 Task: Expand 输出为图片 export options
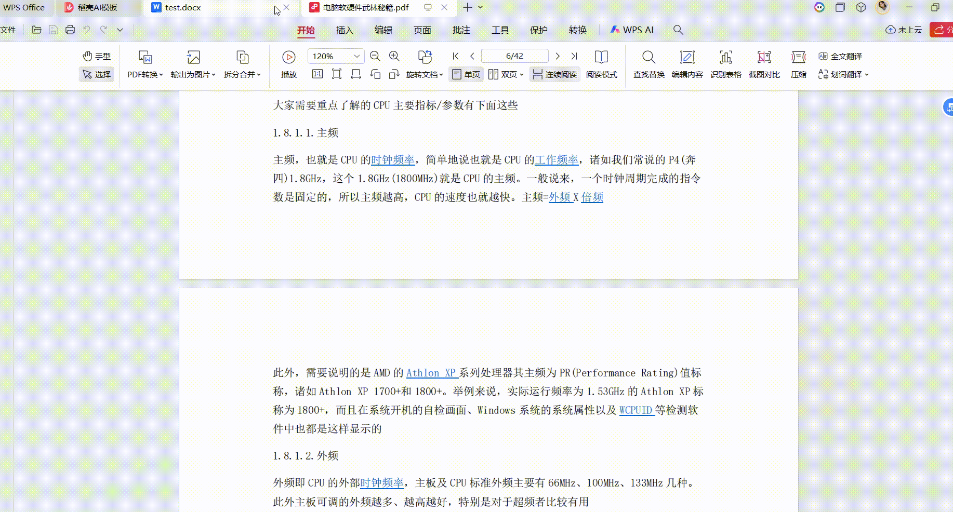[x=193, y=74]
